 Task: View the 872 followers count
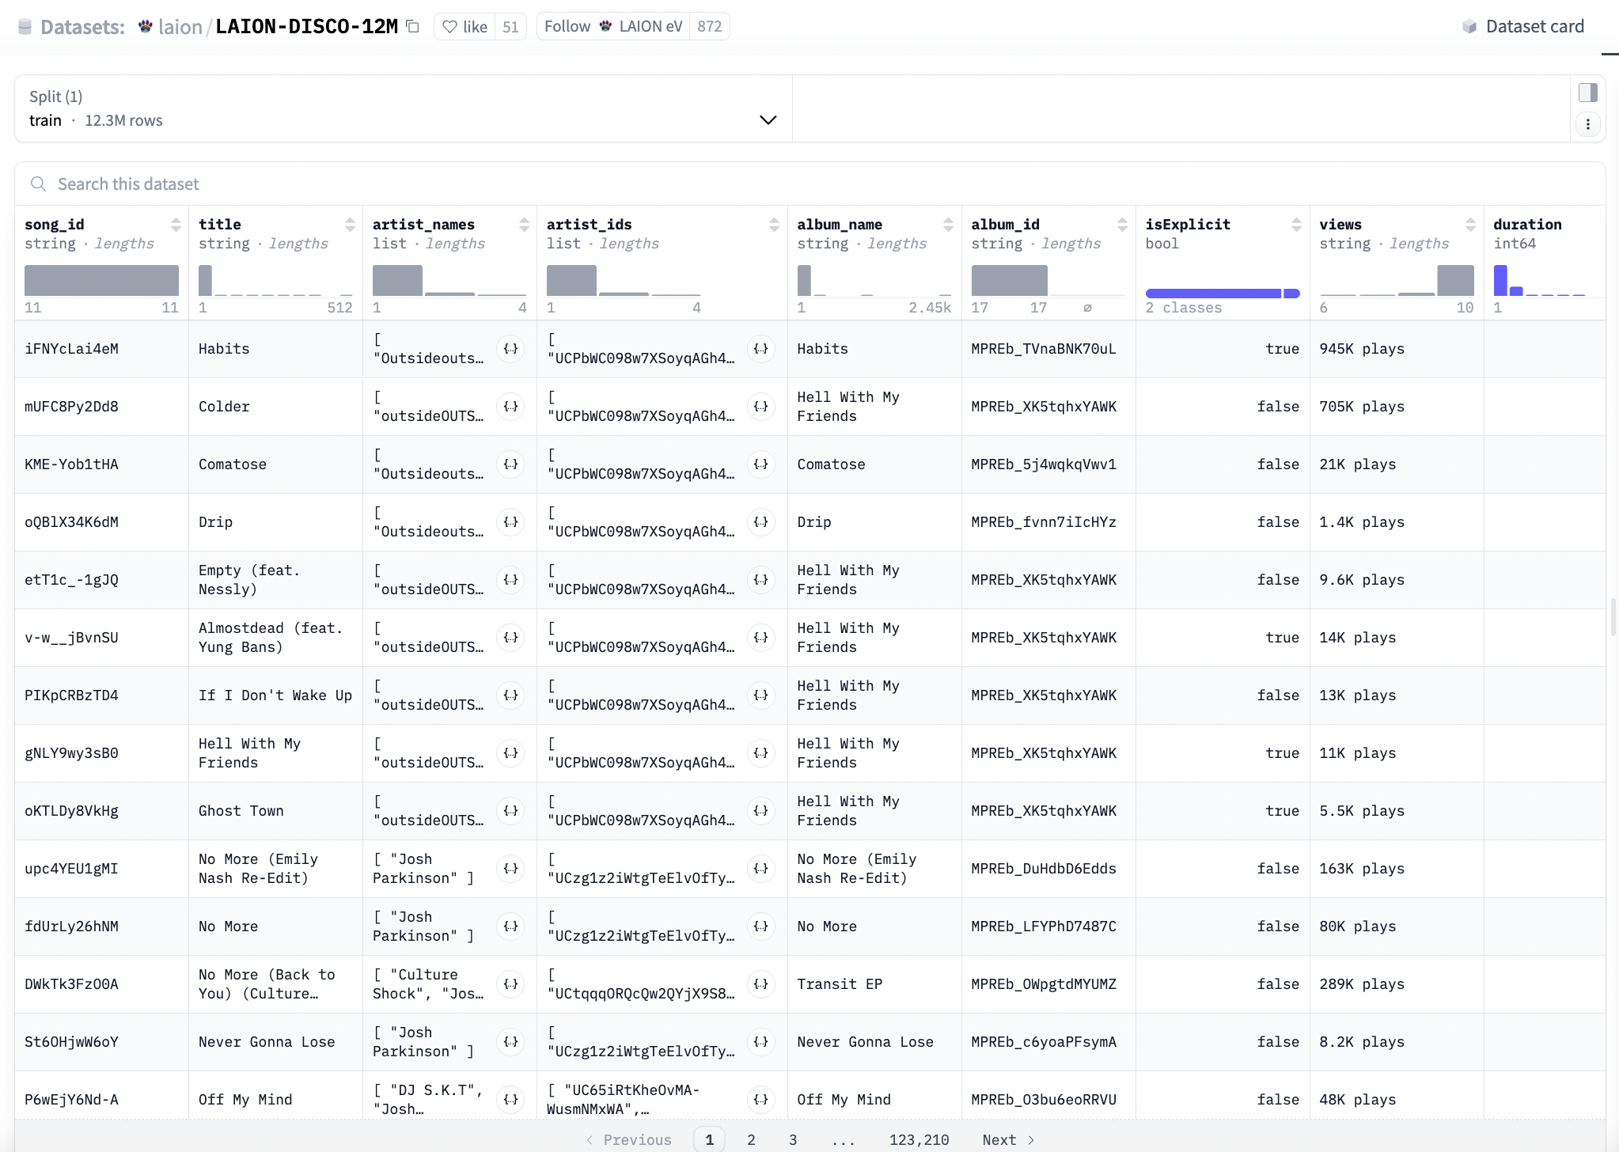[x=710, y=26]
